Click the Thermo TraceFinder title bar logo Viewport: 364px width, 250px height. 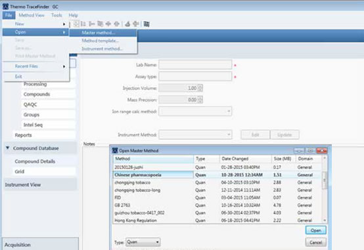pyautogui.click(x=5, y=7)
